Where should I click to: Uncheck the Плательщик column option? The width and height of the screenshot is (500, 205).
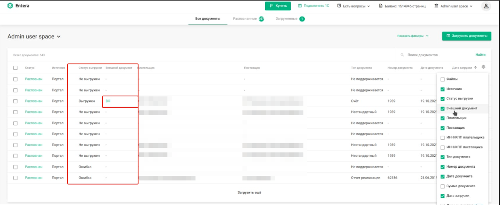442,118
